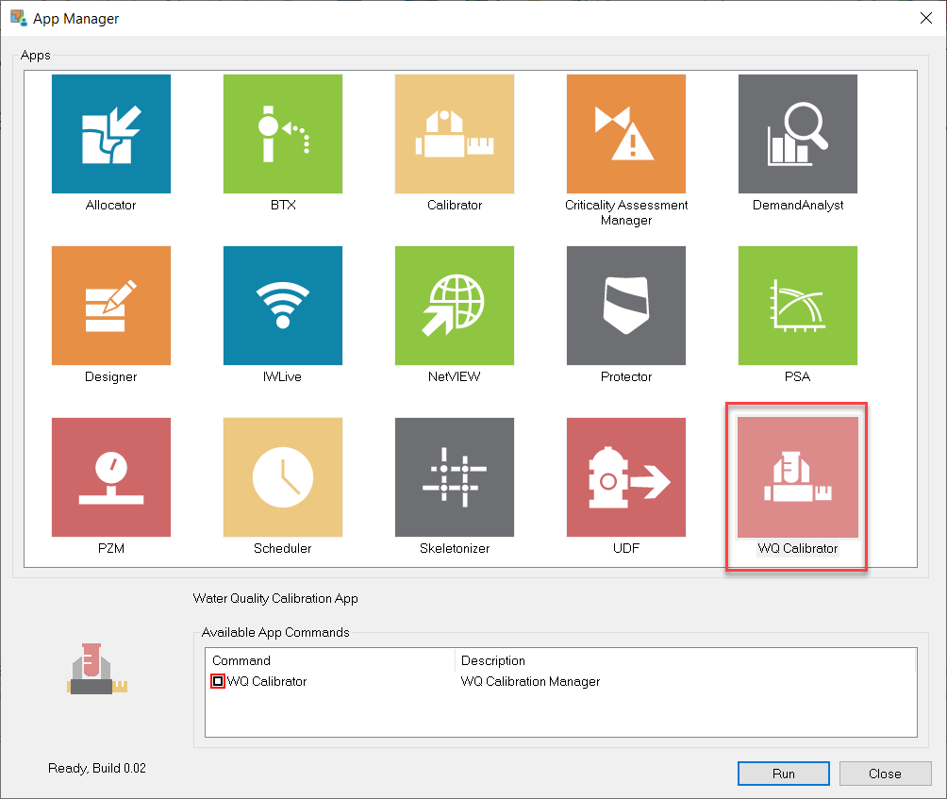Click the Criticality Assessment Manager label
Screen dimensions: 947x799
[625, 212]
